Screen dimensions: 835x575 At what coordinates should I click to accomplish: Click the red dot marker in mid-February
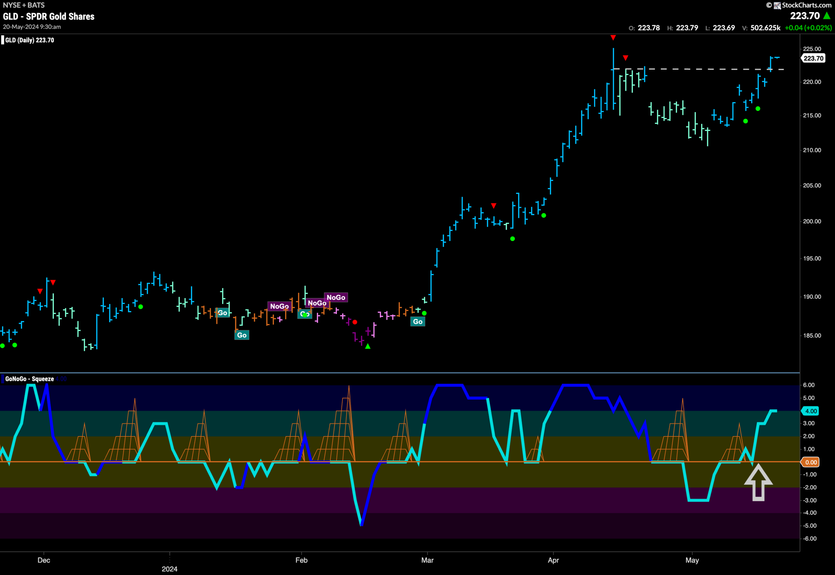(x=355, y=322)
